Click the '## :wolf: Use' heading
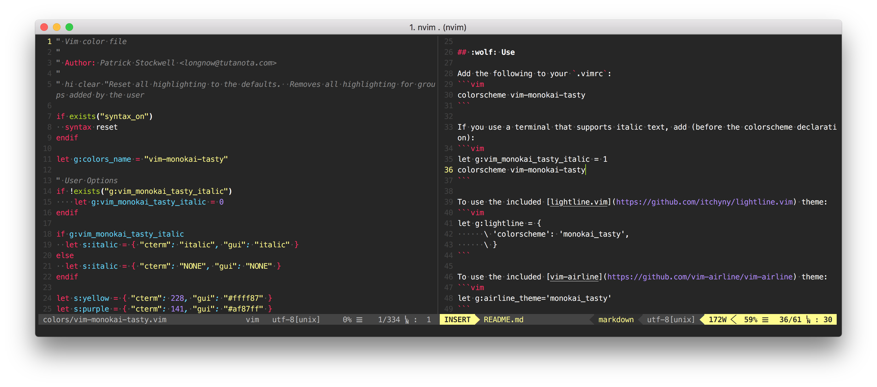 coord(486,52)
